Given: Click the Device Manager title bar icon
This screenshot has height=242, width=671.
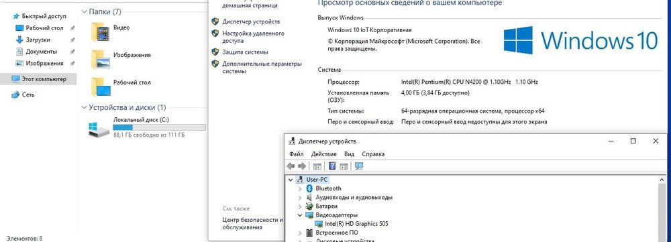Looking at the screenshot, I should (x=293, y=141).
